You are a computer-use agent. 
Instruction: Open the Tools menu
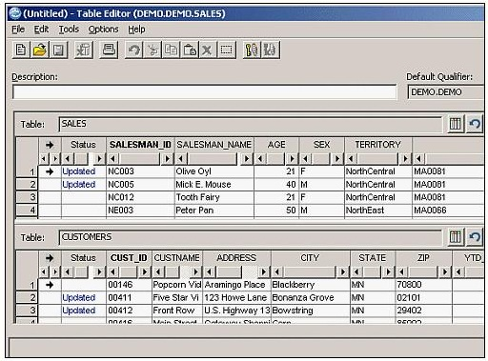[x=69, y=30]
